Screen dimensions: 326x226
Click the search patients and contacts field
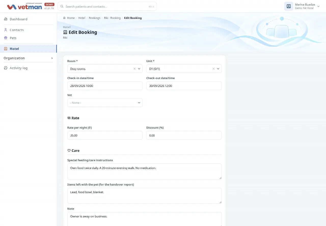[107, 6]
